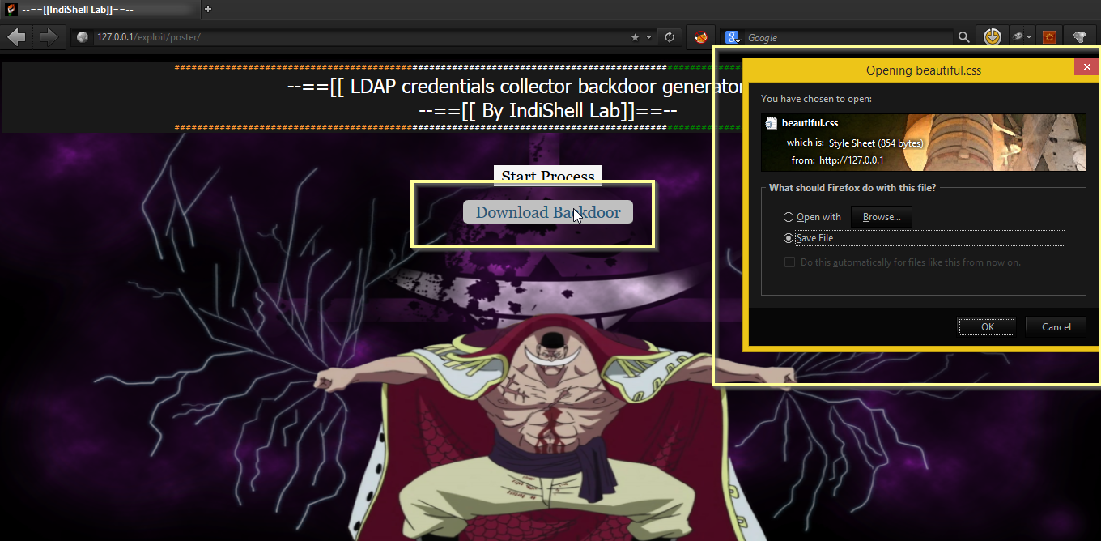This screenshot has width=1101, height=541.
Task: Bookmark this page with the star icon
Action: tap(635, 37)
